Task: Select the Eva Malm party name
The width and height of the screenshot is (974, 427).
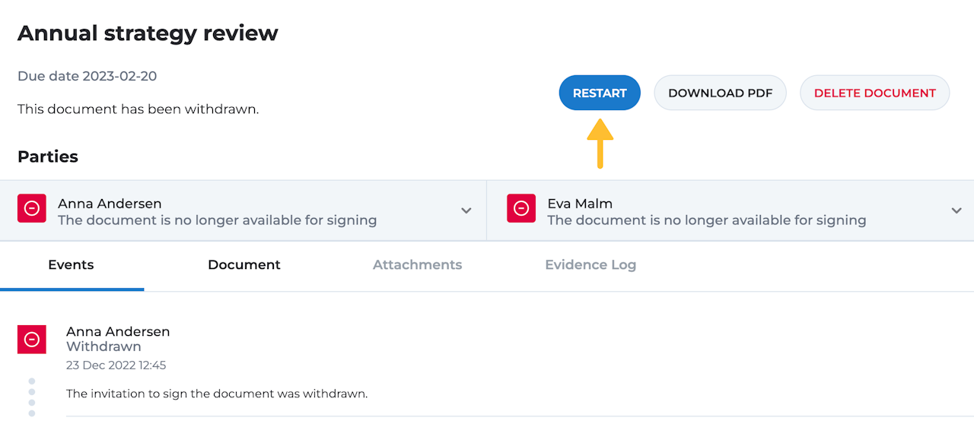Action: pyautogui.click(x=580, y=204)
